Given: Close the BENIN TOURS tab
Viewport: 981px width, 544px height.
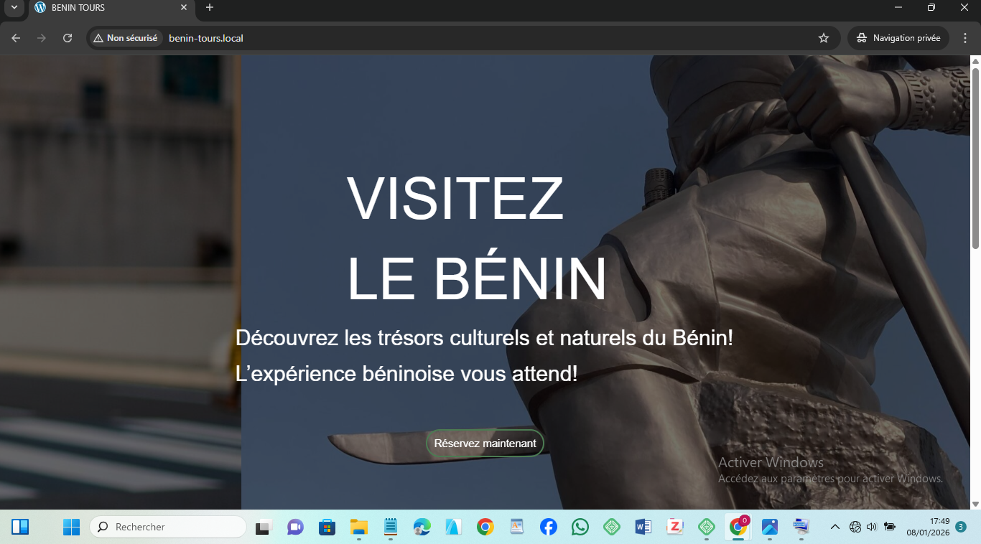Looking at the screenshot, I should pyautogui.click(x=184, y=7).
